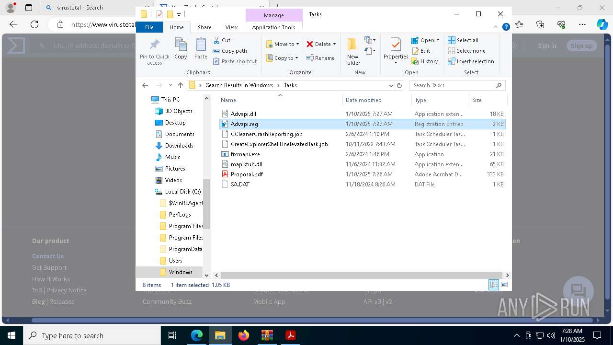Click Edit in Open group
This screenshot has width=613, height=345.
tap(421, 51)
